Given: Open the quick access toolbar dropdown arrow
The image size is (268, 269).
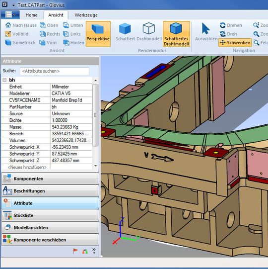Looking at the screenshot, I should [x=13, y=5].
